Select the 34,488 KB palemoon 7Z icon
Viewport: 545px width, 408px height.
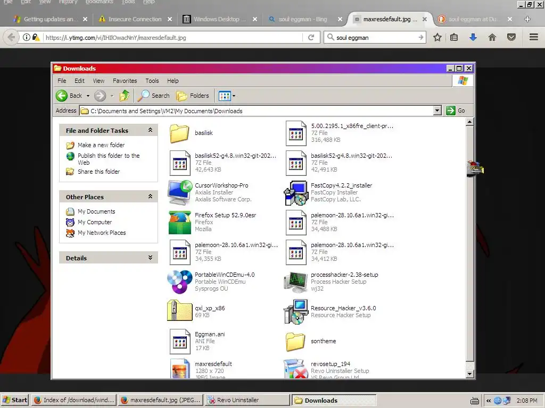(296, 223)
